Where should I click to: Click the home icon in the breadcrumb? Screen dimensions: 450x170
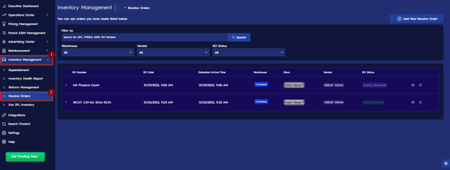(120, 8)
